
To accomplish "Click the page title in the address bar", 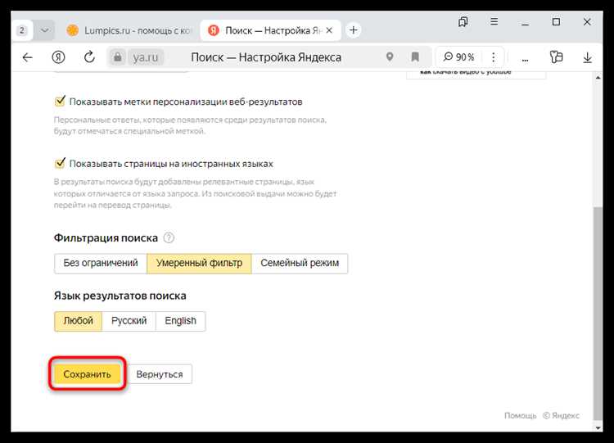I will coord(266,57).
